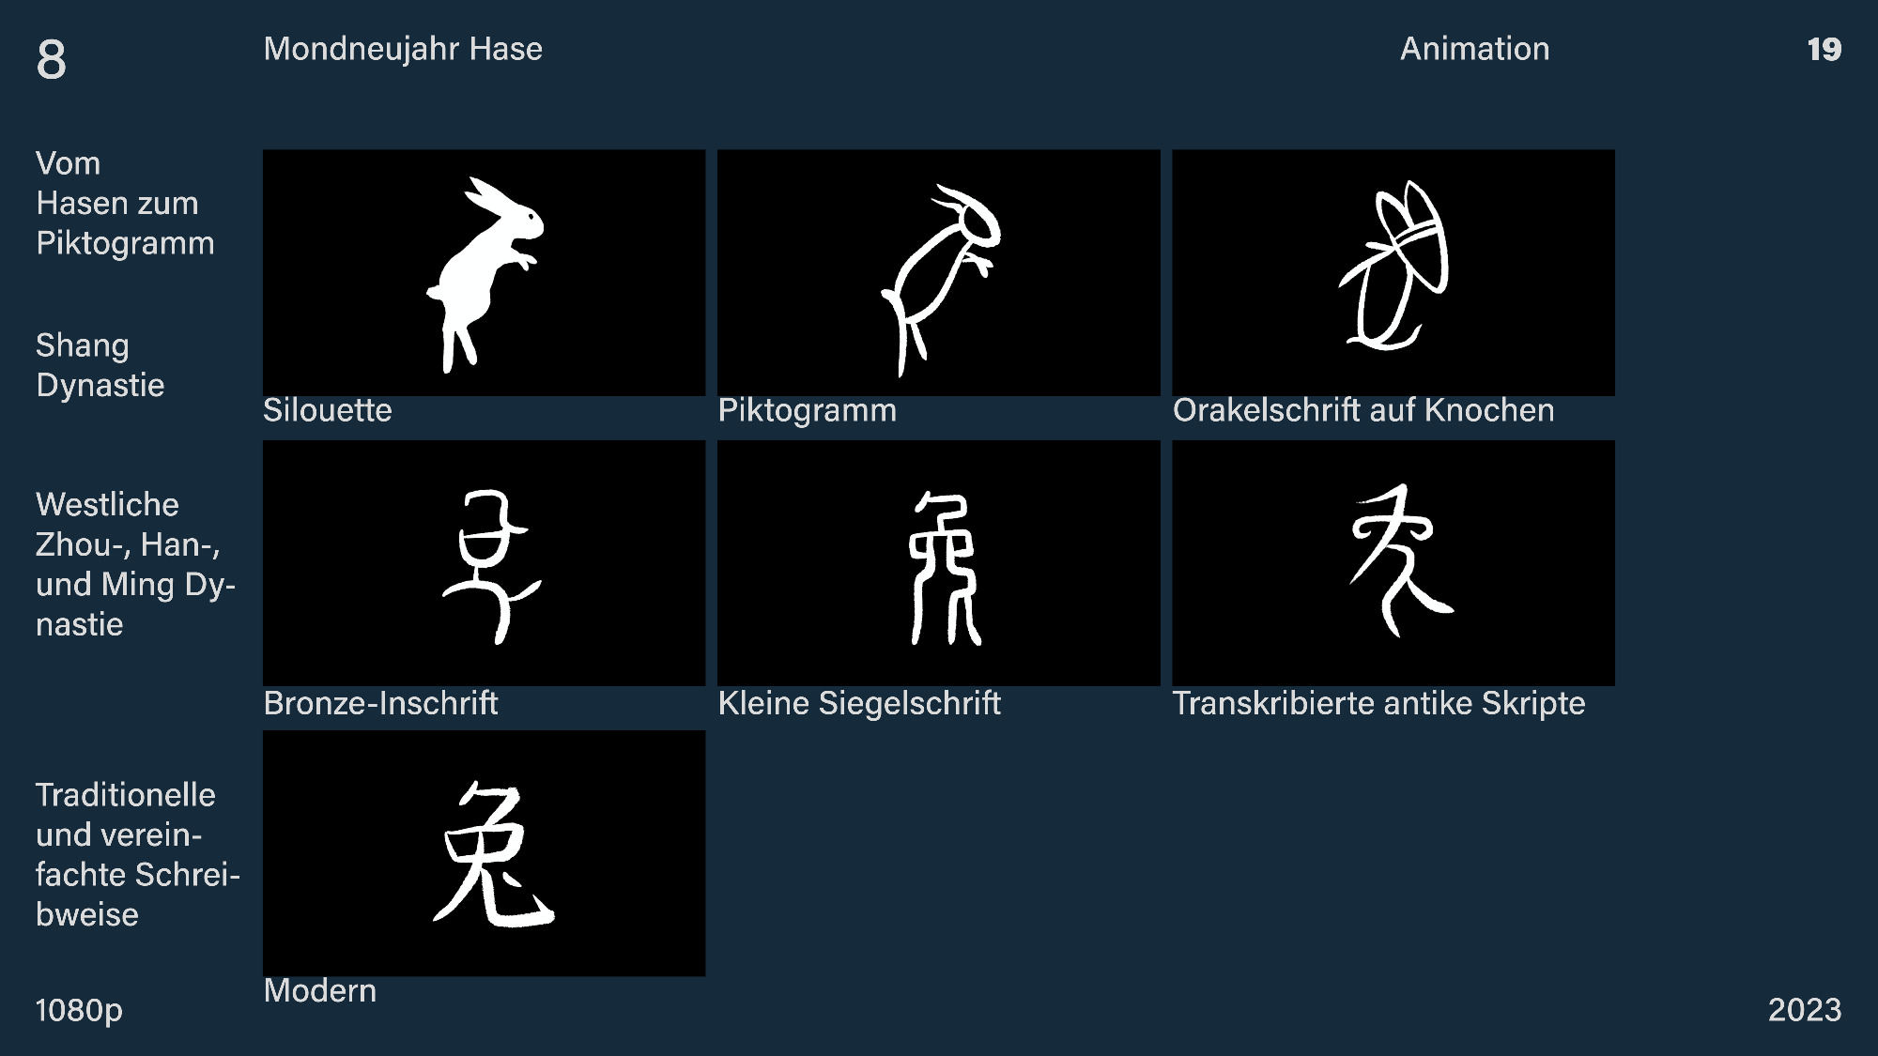
Task: Click the white rabbit silhouette image
Action: pos(484,272)
